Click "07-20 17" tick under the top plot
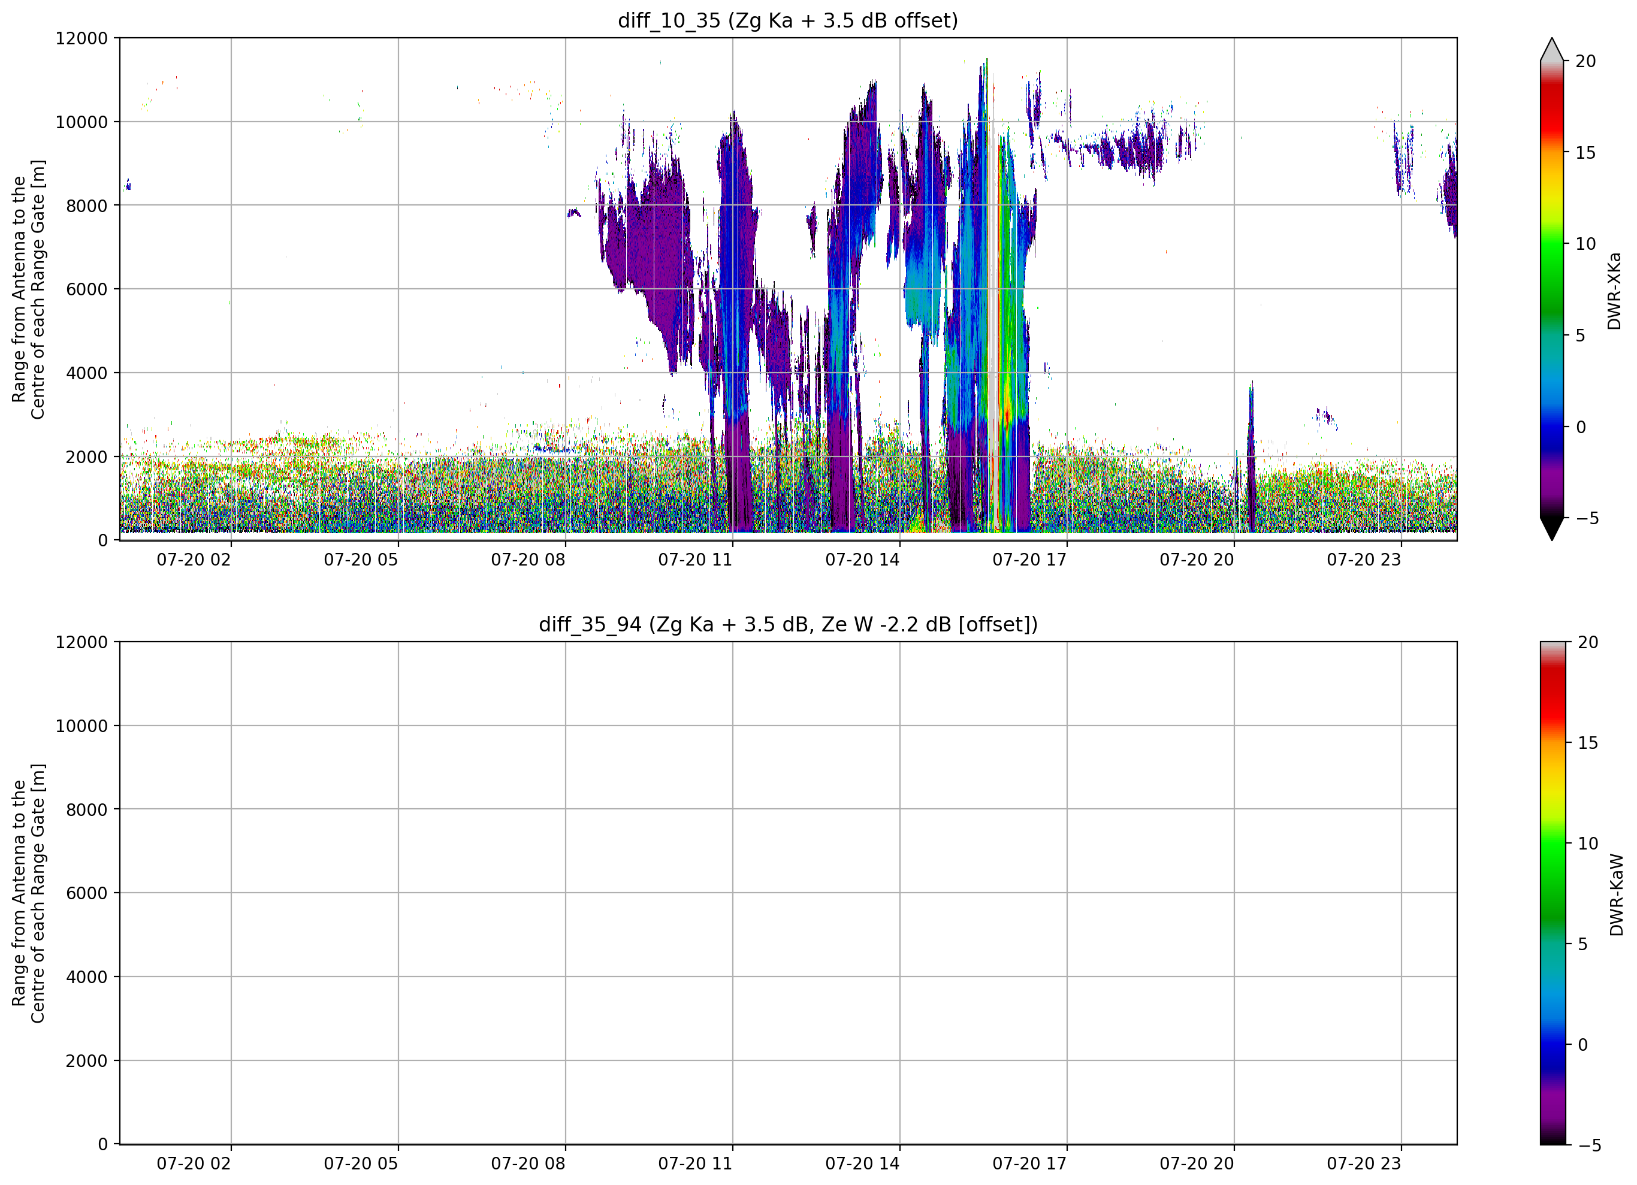The height and width of the screenshot is (1185, 1637). (x=1029, y=560)
